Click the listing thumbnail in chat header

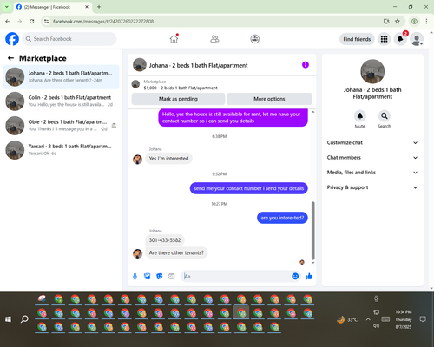point(140,65)
